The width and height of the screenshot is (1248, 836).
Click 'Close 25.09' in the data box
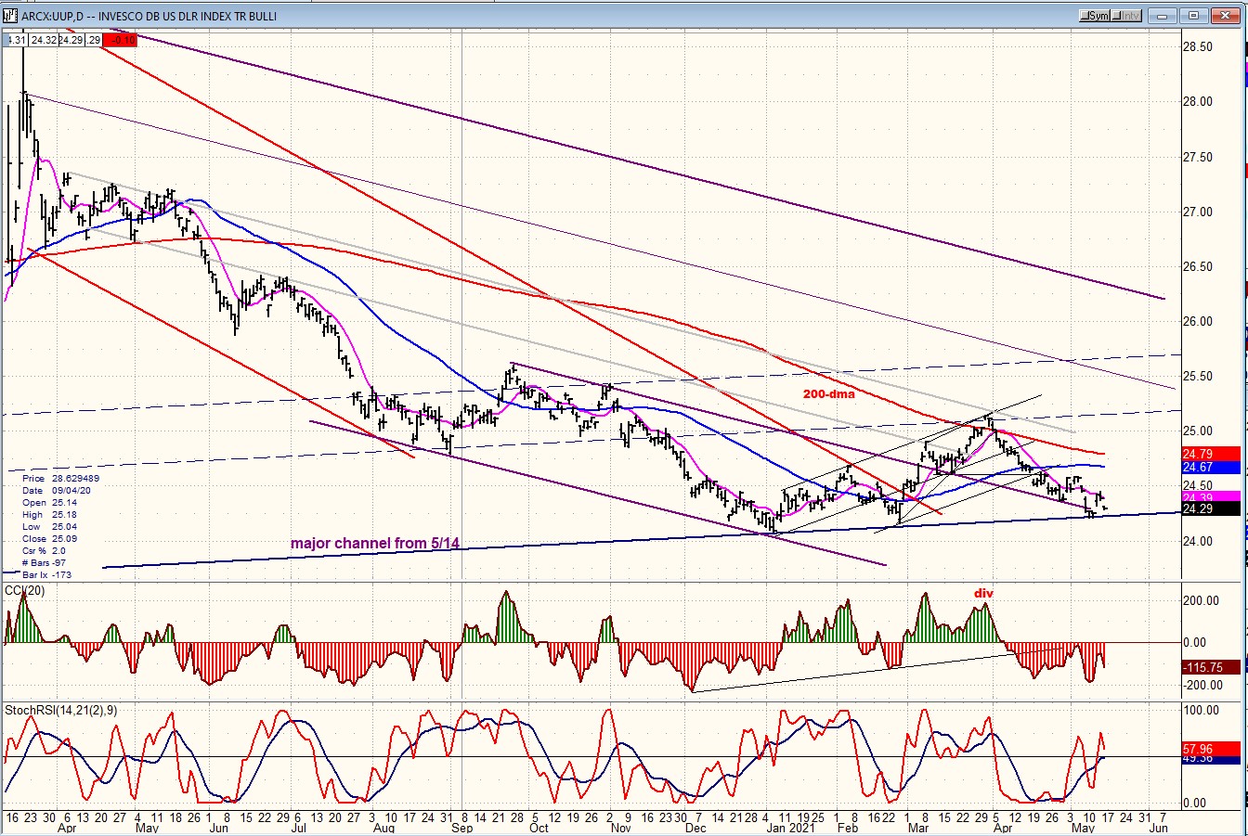[50, 538]
